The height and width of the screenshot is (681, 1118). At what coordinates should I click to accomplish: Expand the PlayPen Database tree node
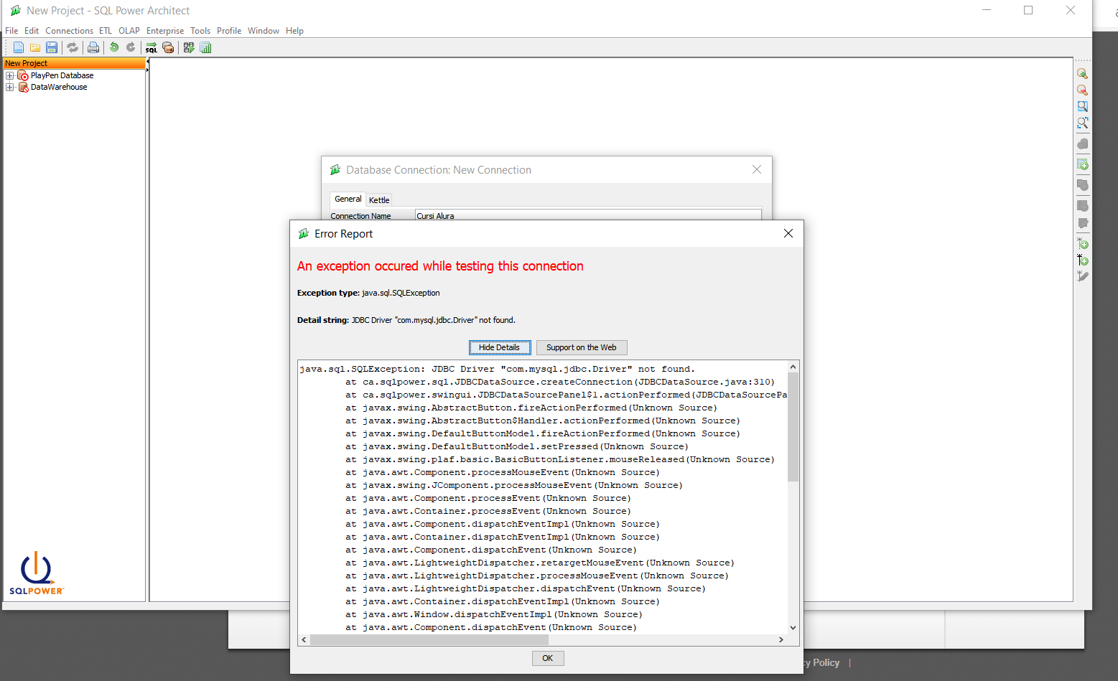point(10,75)
